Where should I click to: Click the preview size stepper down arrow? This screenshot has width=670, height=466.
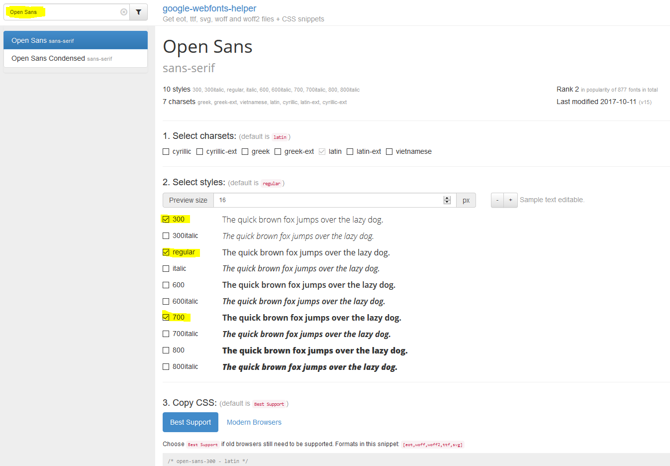pyautogui.click(x=446, y=202)
